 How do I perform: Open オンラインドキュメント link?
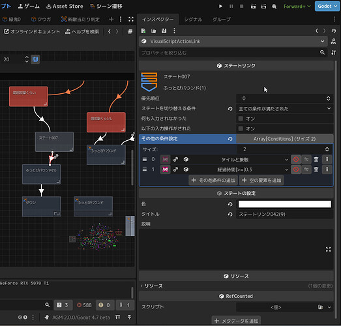pyautogui.click(x=32, y=32)
